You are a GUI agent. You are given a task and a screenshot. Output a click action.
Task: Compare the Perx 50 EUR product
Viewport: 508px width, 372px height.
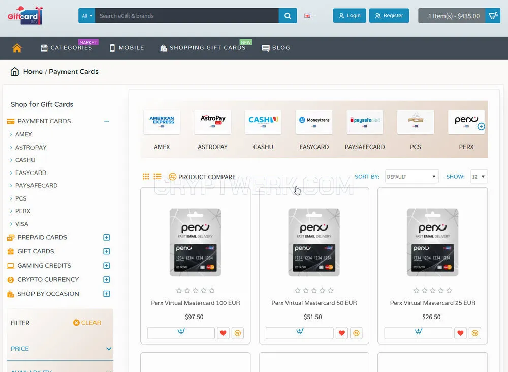click(x=356, y=333)
